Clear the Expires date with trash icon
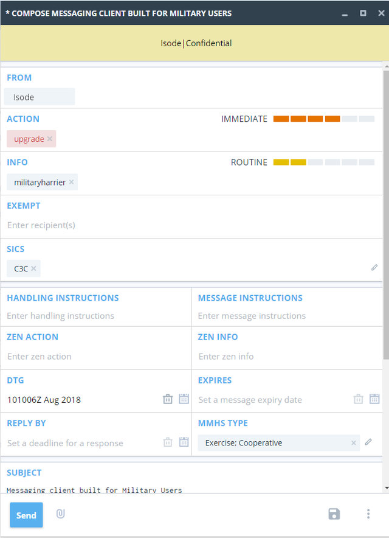The height and width of the screenshot is (538, 389). click(x=359, y=399)
